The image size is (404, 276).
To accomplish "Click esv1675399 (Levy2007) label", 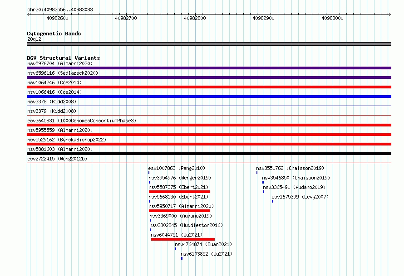I will click(300, 197).
